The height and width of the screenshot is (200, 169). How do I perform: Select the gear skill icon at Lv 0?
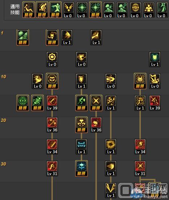click(52, 59)
